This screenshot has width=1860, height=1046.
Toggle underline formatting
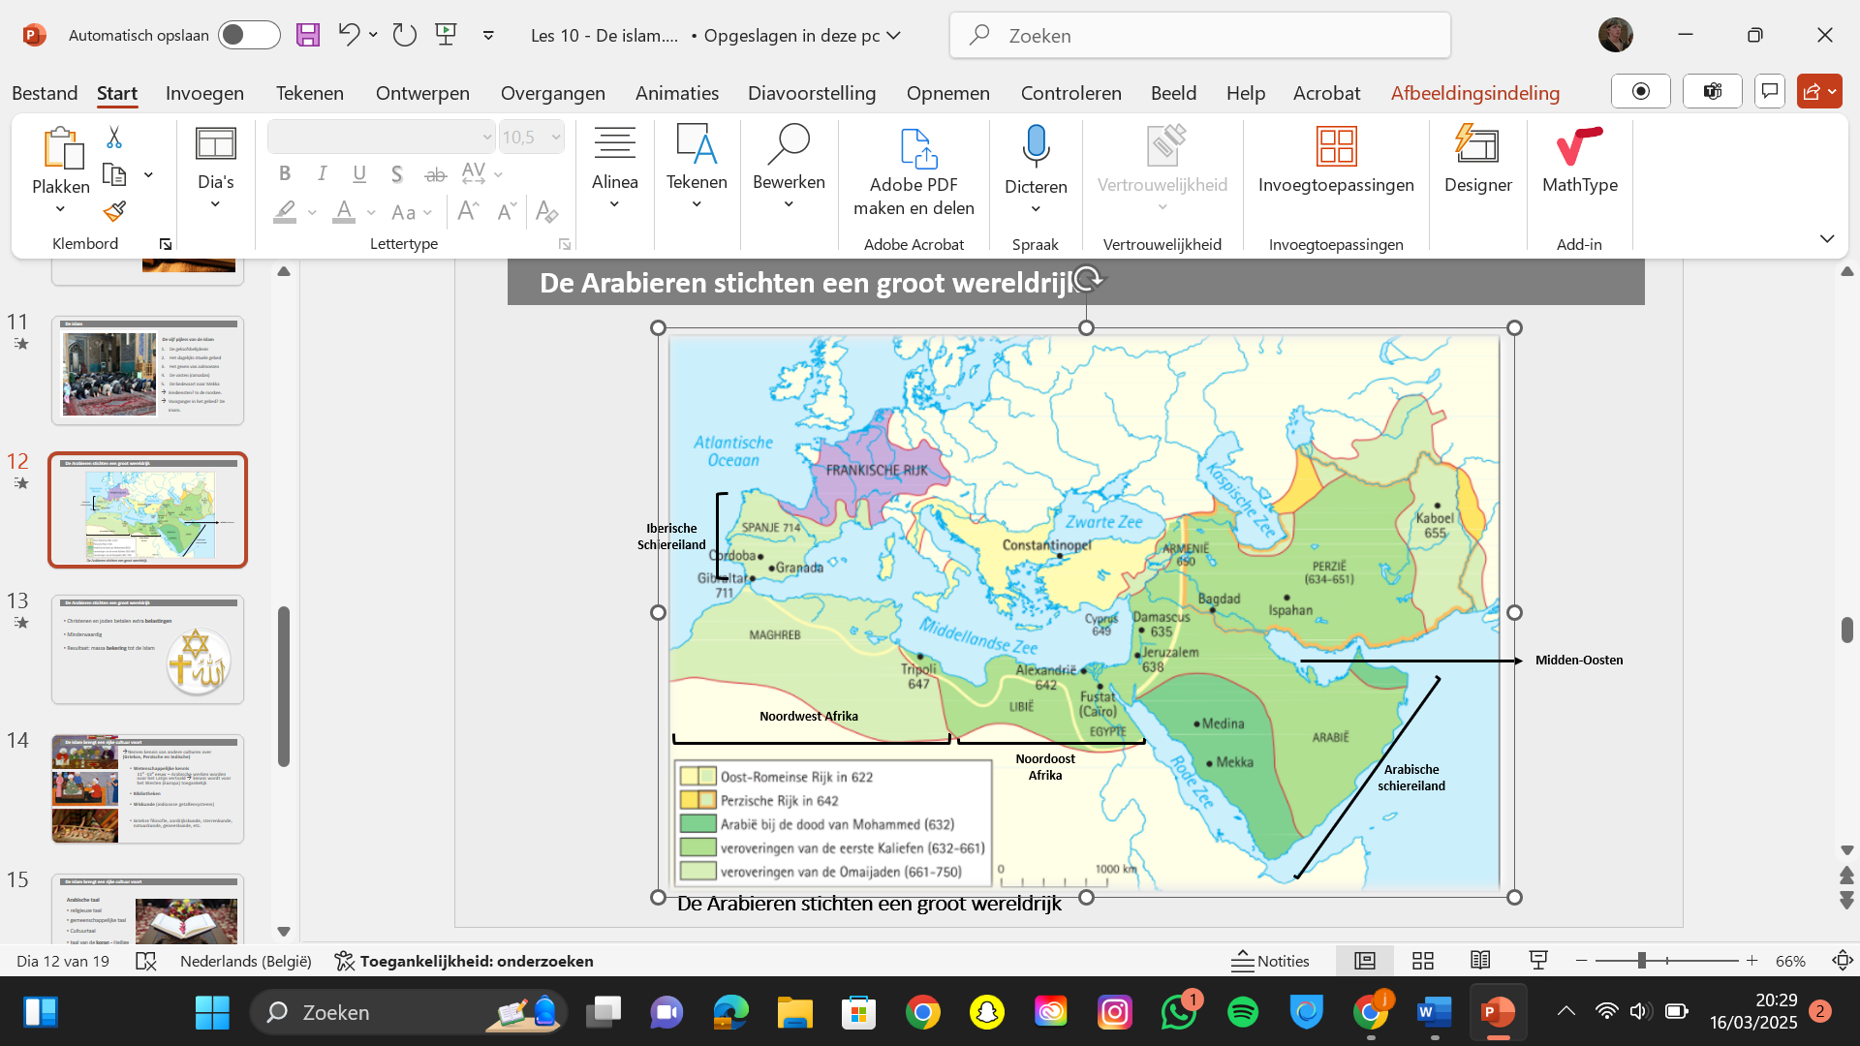click(x=359, y=173)
